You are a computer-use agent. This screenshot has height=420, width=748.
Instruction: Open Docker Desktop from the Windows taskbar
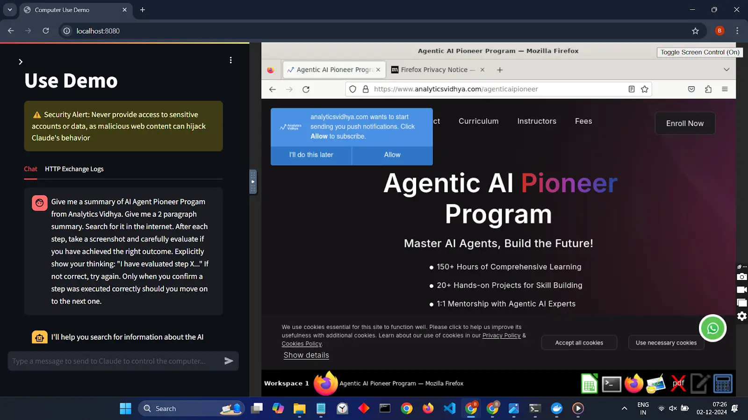click(x=556, y=408)
